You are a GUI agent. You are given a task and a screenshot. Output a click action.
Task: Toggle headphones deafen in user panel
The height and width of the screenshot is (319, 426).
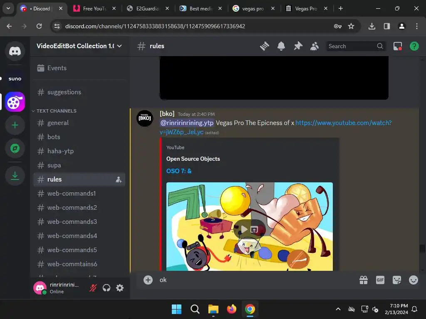tap(106, 288)
